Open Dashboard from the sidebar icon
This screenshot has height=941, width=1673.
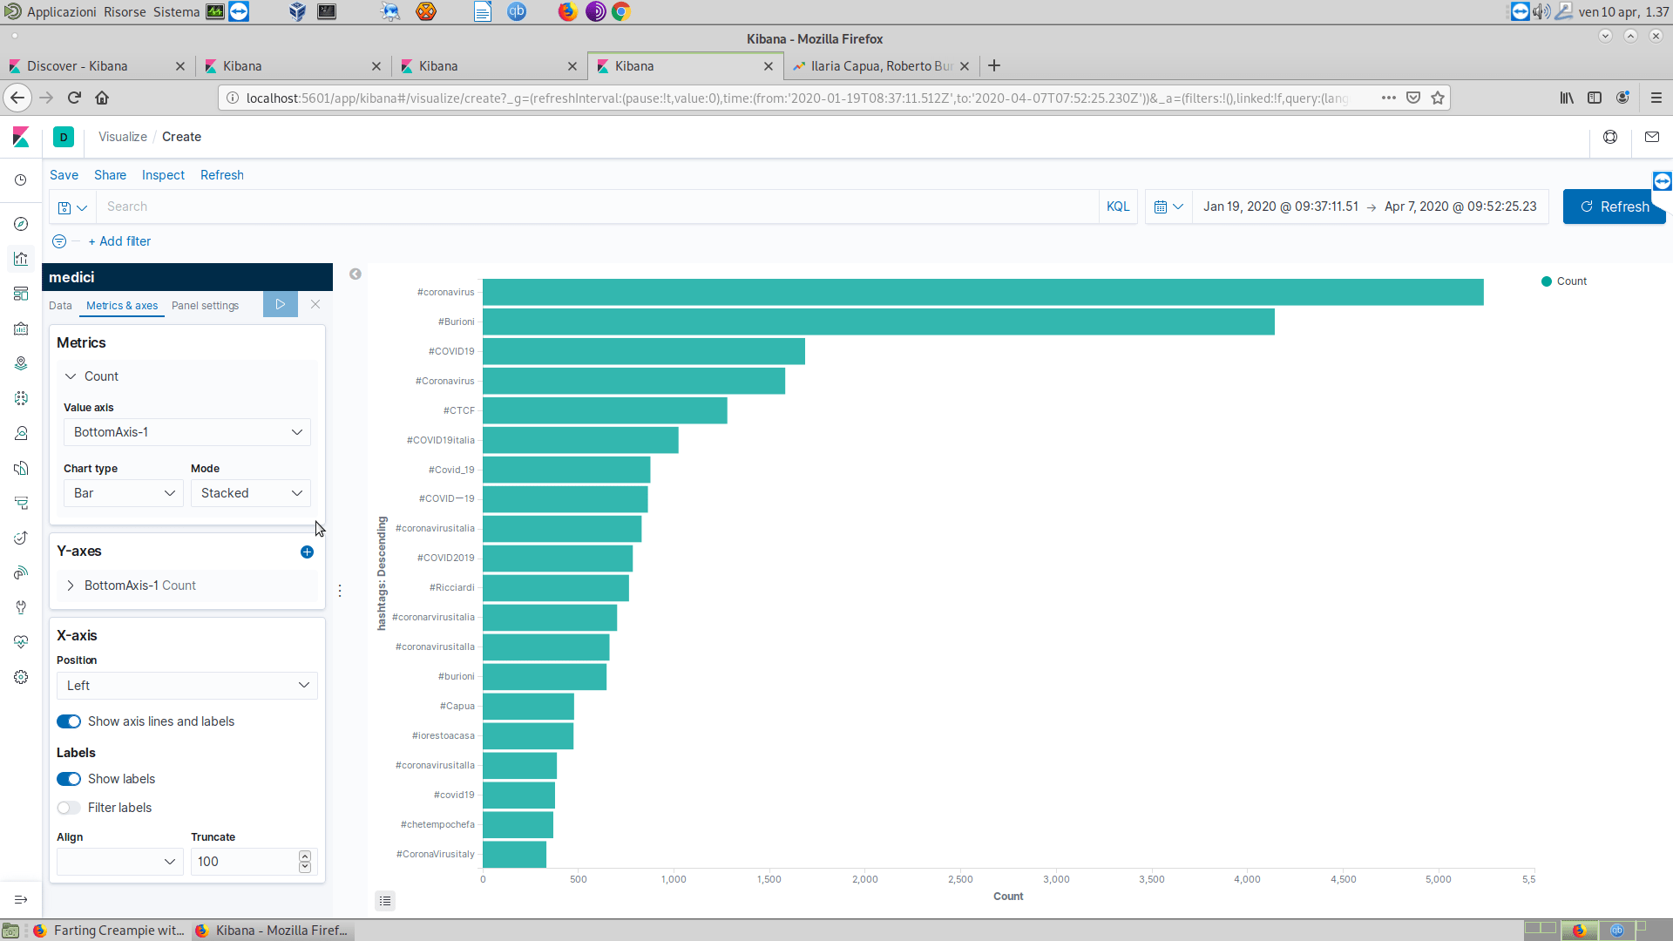click(x=21, y=294)
